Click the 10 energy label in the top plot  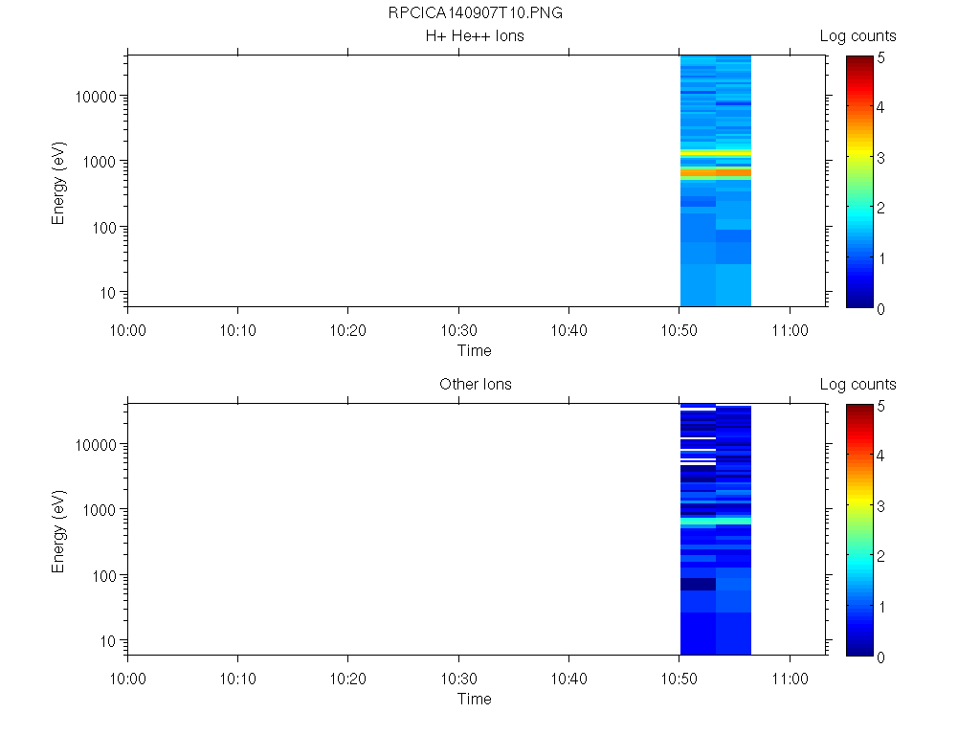coord(108,293)
